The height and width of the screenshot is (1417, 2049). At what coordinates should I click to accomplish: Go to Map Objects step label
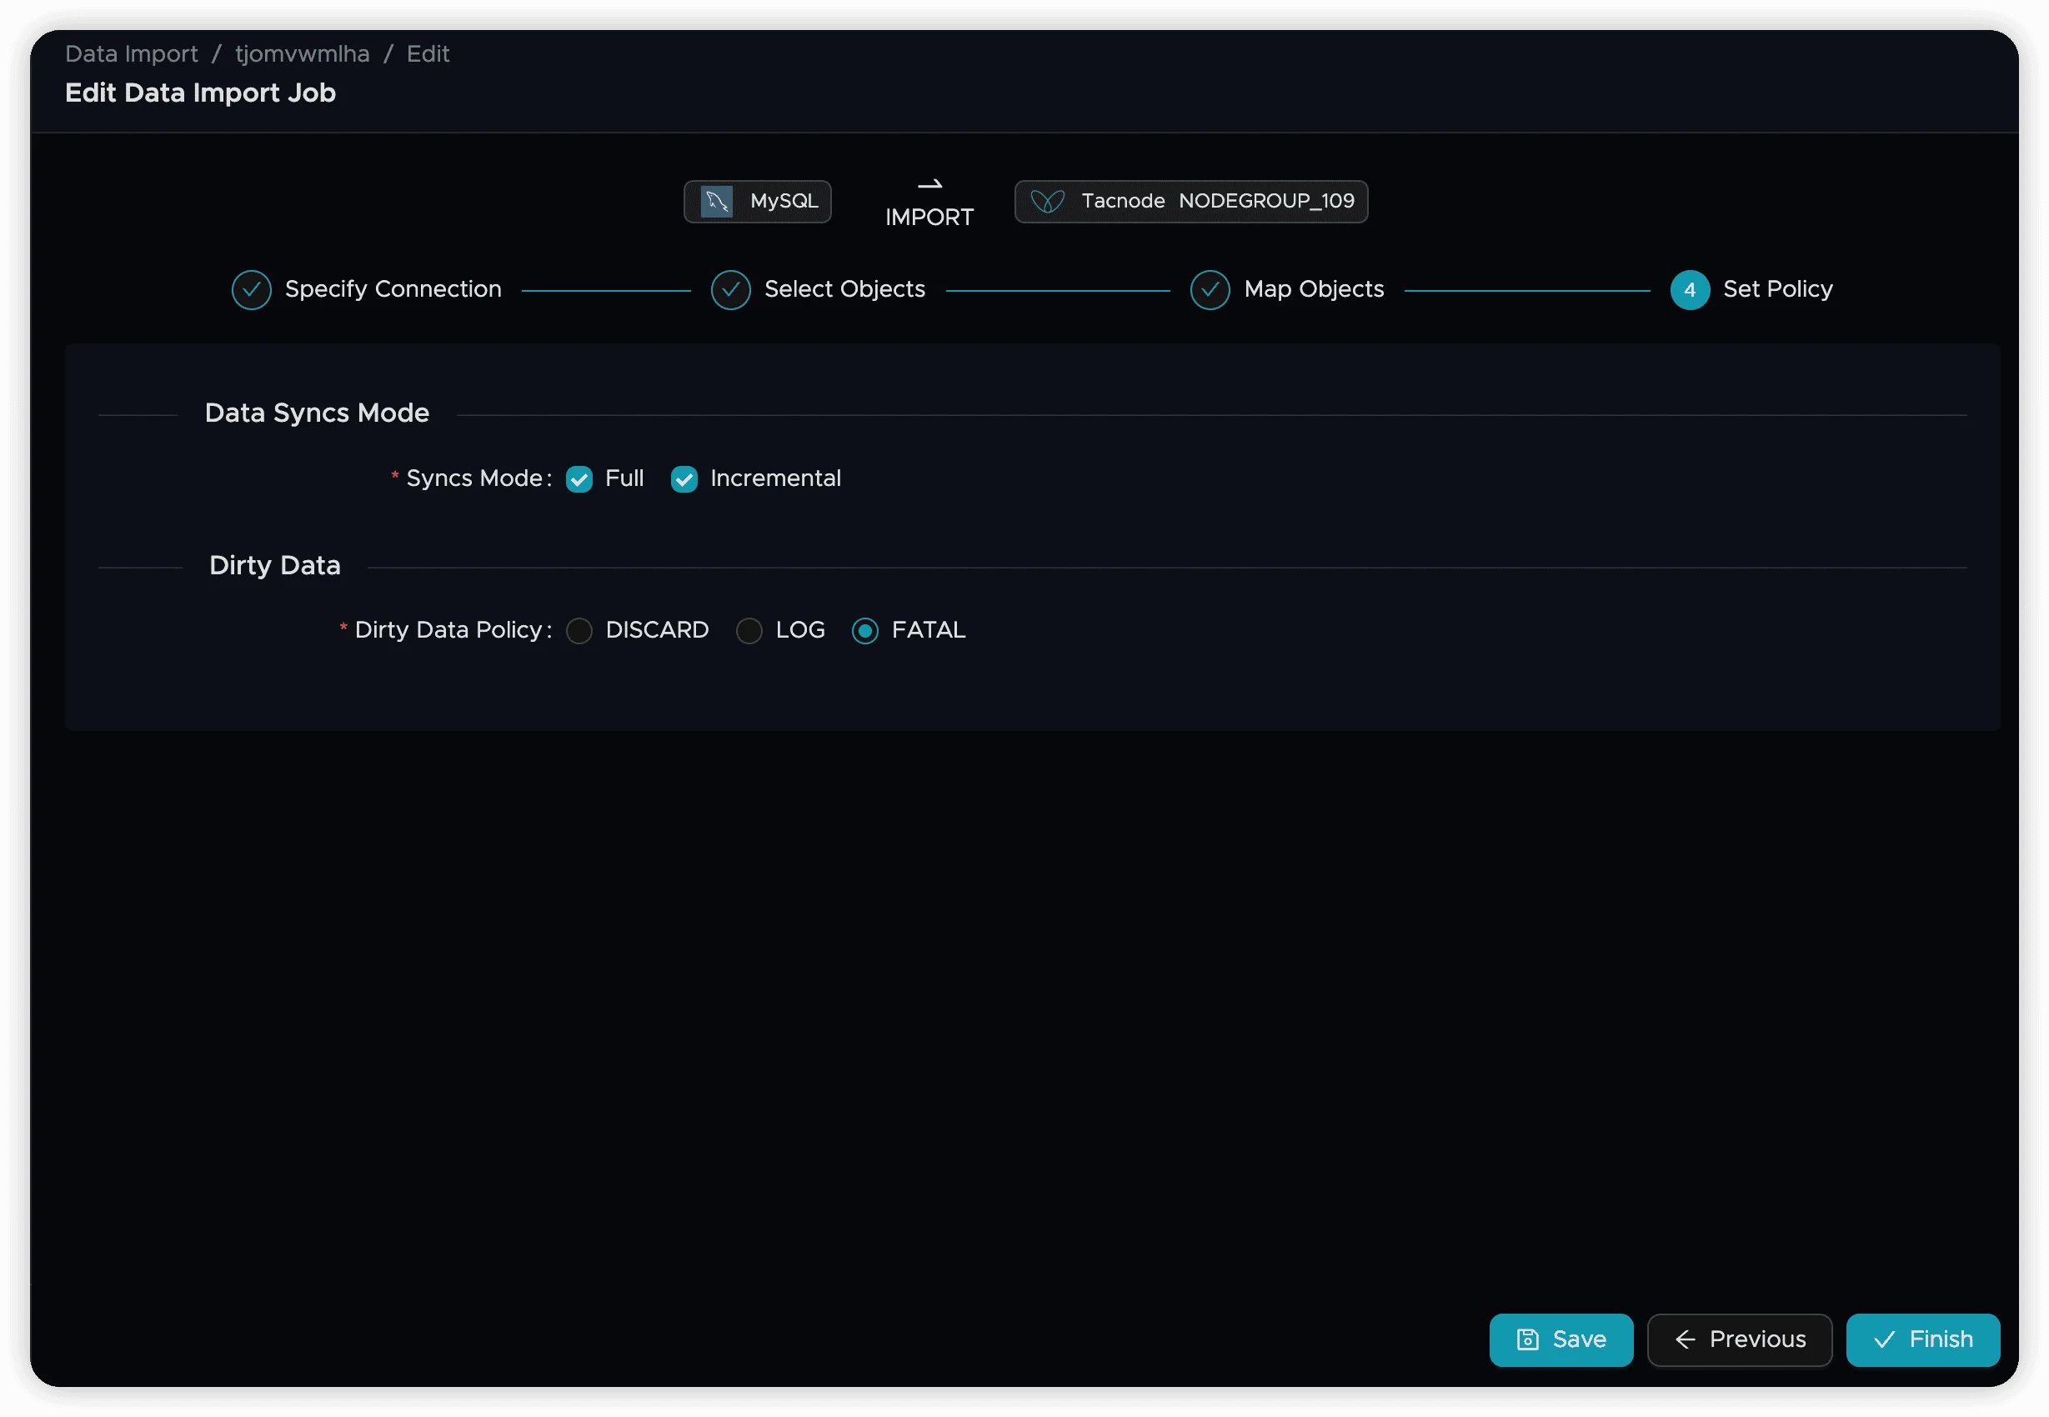coord(1313,289)
